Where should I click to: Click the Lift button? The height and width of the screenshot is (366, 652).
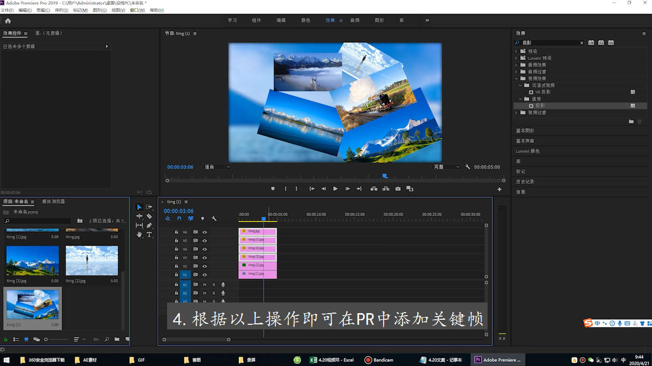[x=374, y=189]
